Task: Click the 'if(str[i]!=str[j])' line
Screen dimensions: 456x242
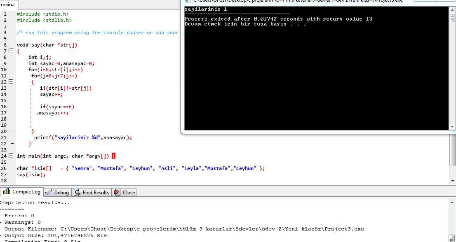Action: click(66, 88)
